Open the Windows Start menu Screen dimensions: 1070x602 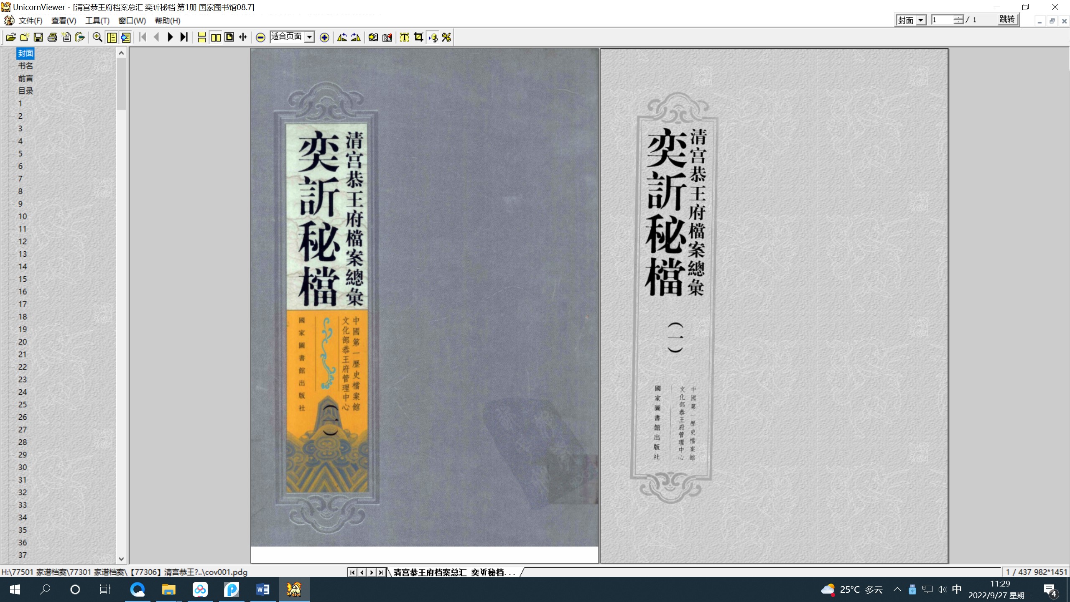(x=15, y=589)
